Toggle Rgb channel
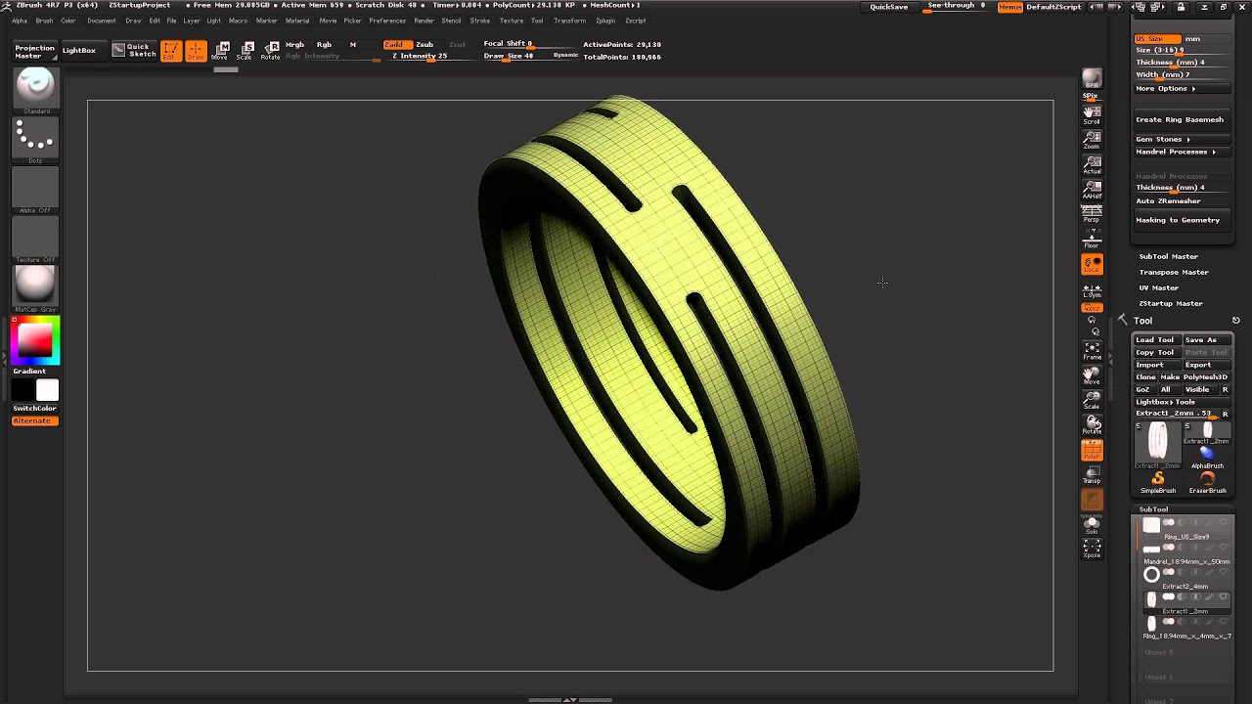The height and width of the screenshot is (704, 1252). [x=324, y=45]
